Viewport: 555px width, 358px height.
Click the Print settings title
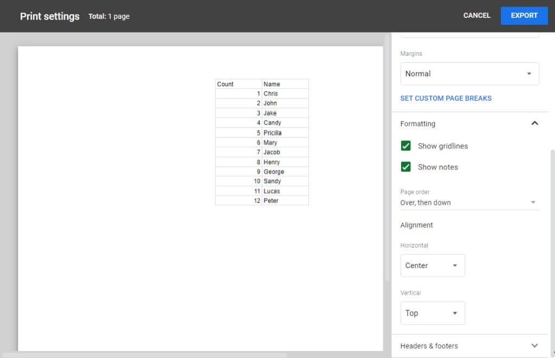(49, 16)
